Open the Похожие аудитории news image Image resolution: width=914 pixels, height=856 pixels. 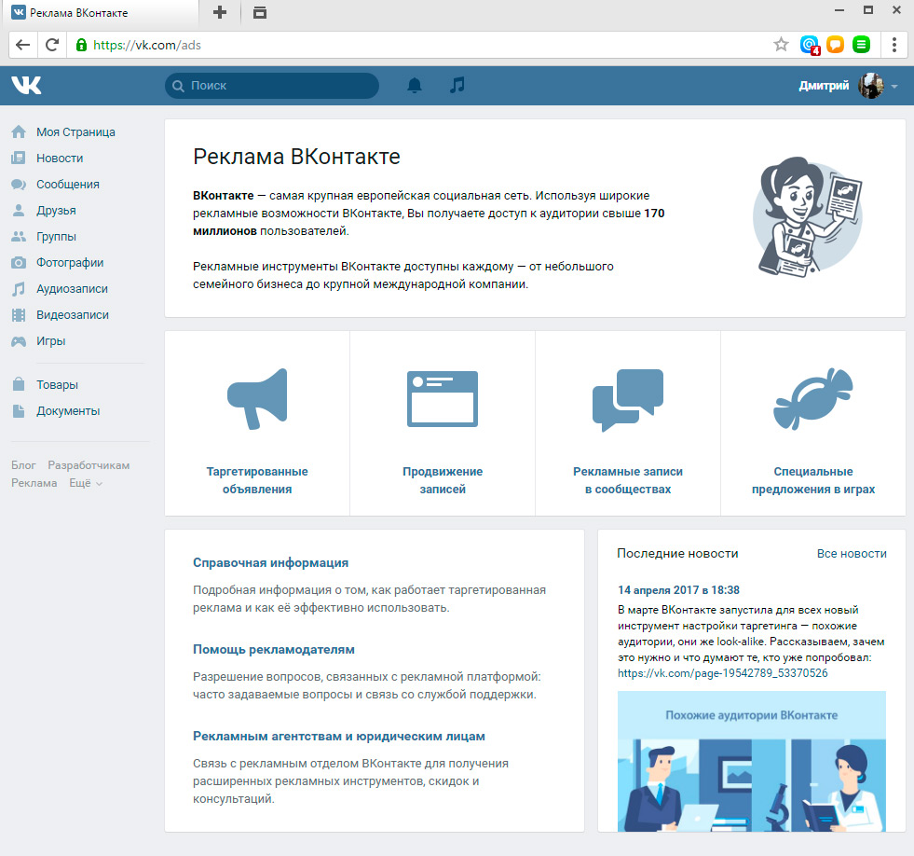[x=751, y=760]
